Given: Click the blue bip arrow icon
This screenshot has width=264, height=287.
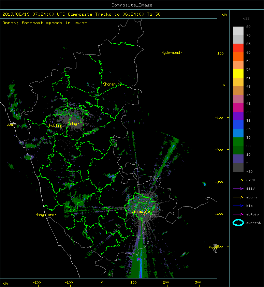Looking at the screenshot, I should [x=238, y=206].
